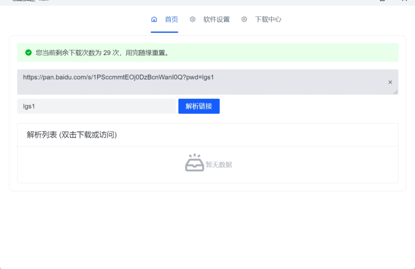Click the empty inbox icon in the list
The height and width of the screenshot is (269, 415).
pos(194,163)
